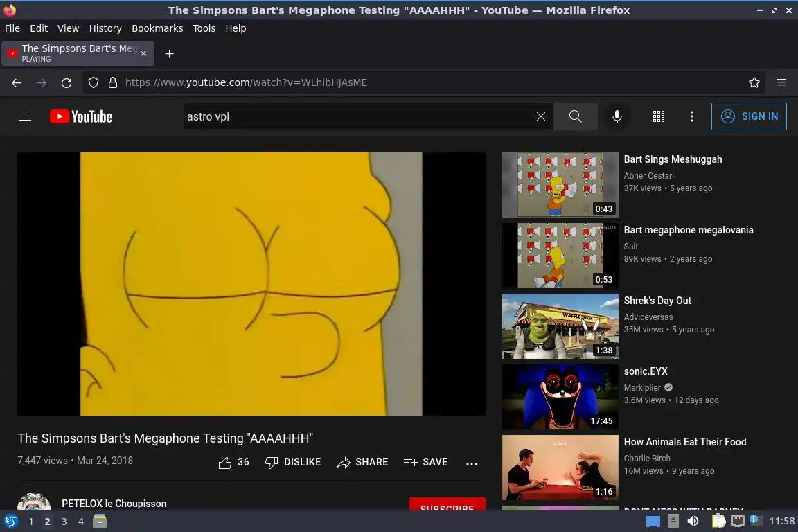Open the View menu
The height and width of the screenshot is (532, 798).
click(68, 28)
